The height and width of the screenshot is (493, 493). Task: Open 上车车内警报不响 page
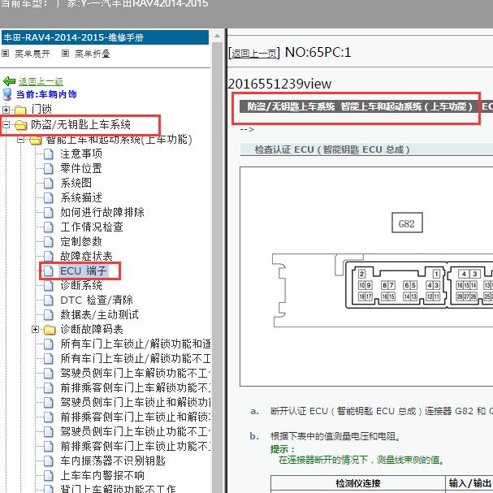102,475
